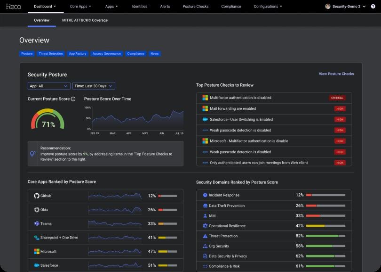Select the Threat Detection filter tag
Viewport: 381px width, 272px height.
click(x=50, y=54)
